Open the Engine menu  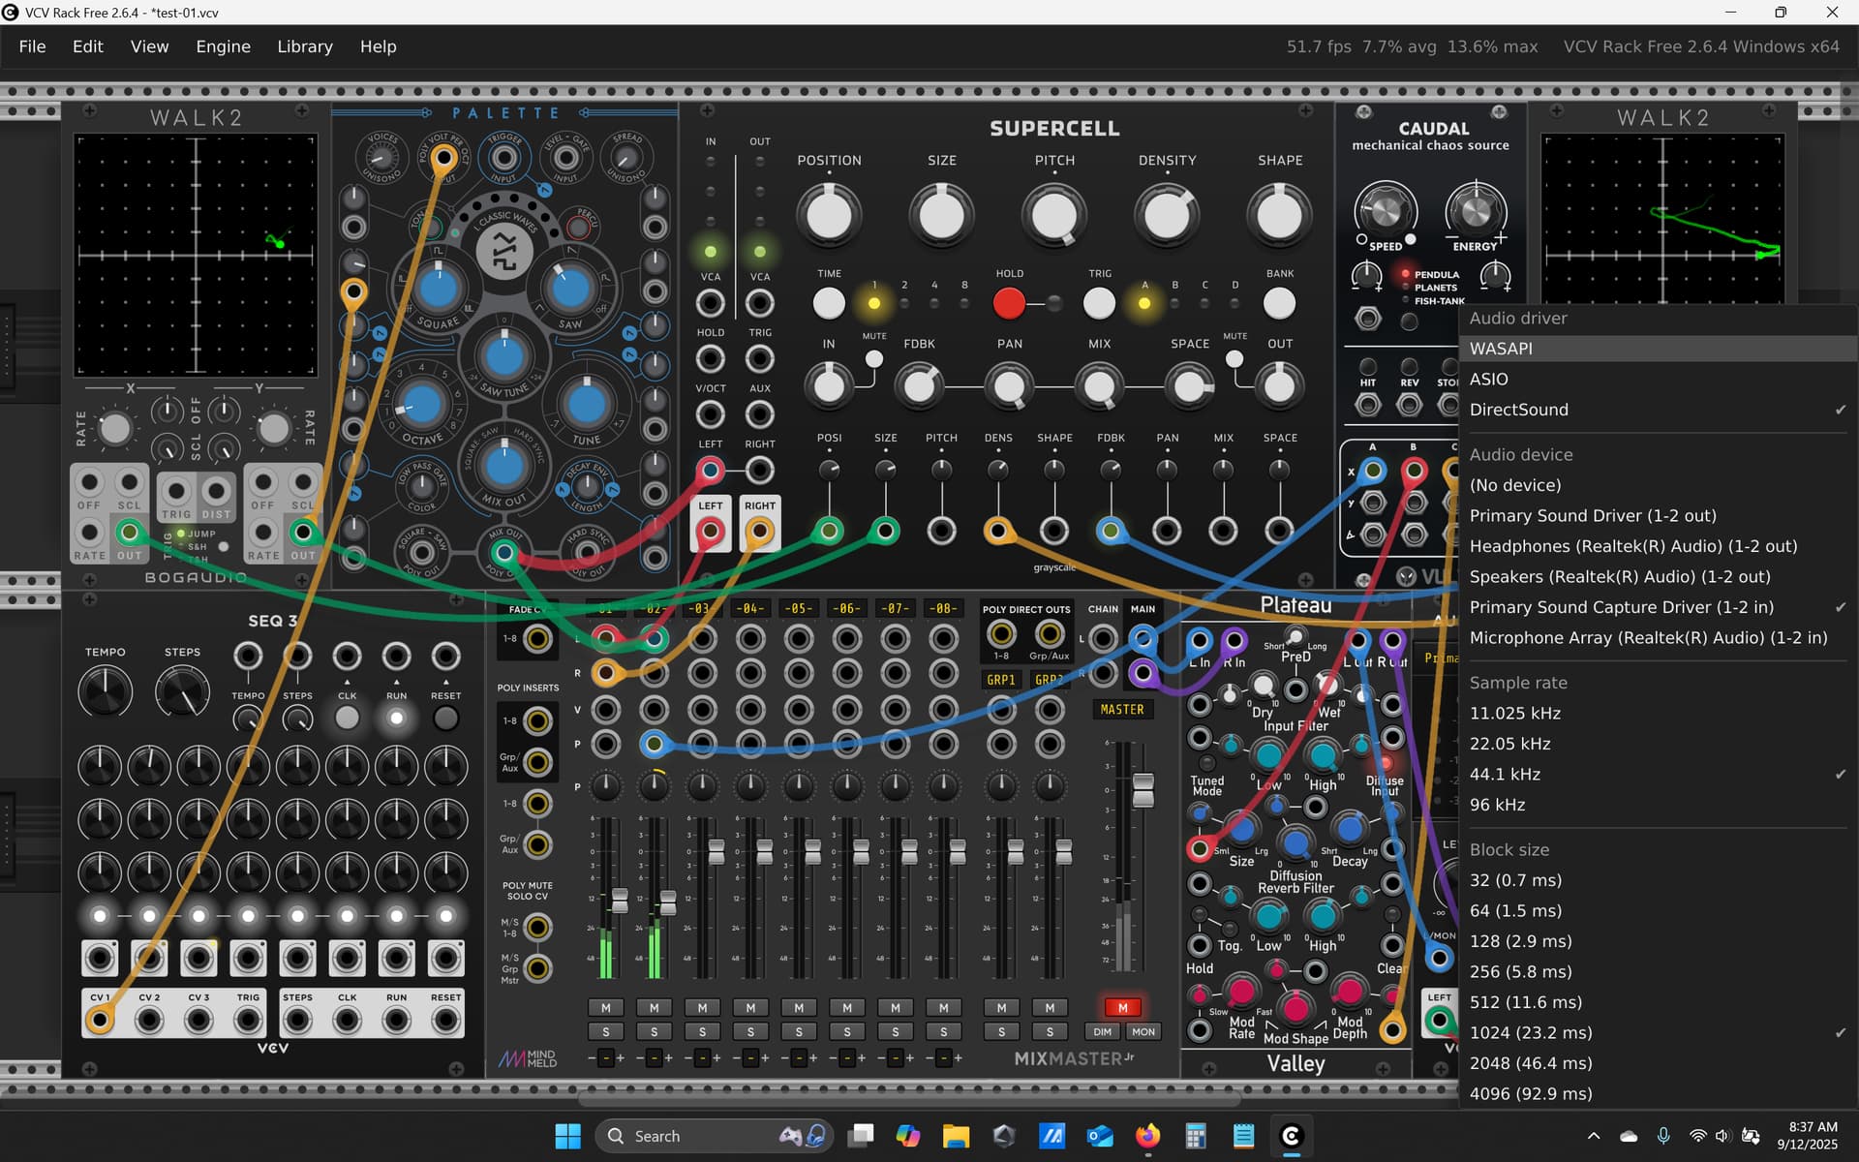click(223, 46)
